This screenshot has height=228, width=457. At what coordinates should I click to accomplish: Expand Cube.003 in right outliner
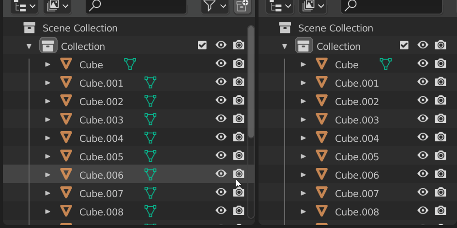303,120
